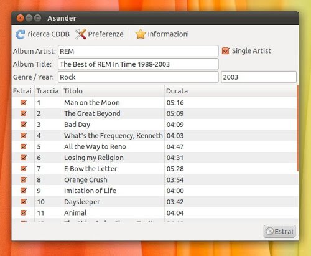Screen dimensions: 311x256
Task: Uncheck track 3 Bad Day
Action: [24, 125]
